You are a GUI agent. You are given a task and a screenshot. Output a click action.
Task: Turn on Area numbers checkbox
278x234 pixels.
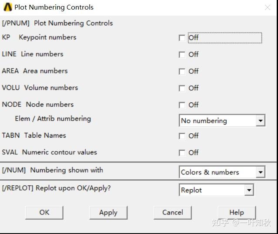coord(182,72)
